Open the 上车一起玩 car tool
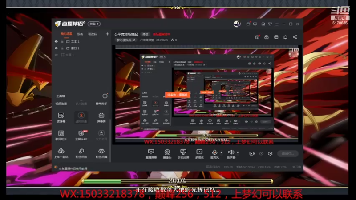This screenshot has height=200, width=356. pos(61,153)
